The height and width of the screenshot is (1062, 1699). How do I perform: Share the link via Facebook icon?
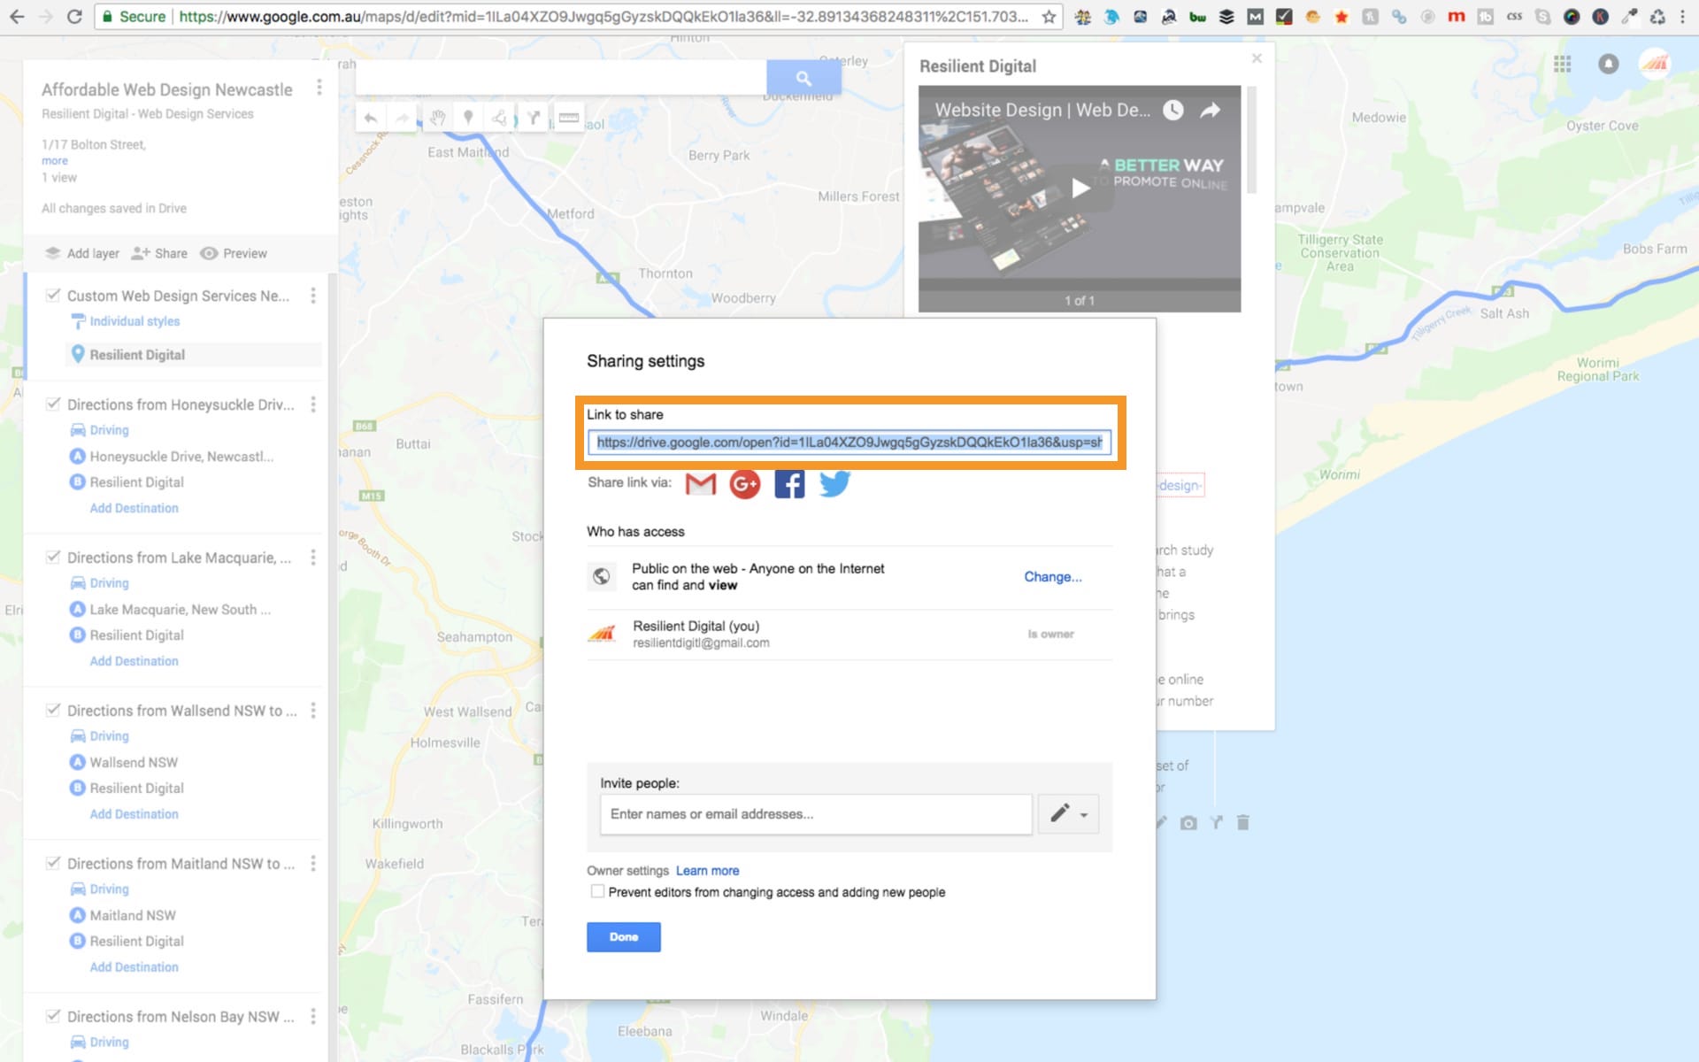tap(789, 484)
